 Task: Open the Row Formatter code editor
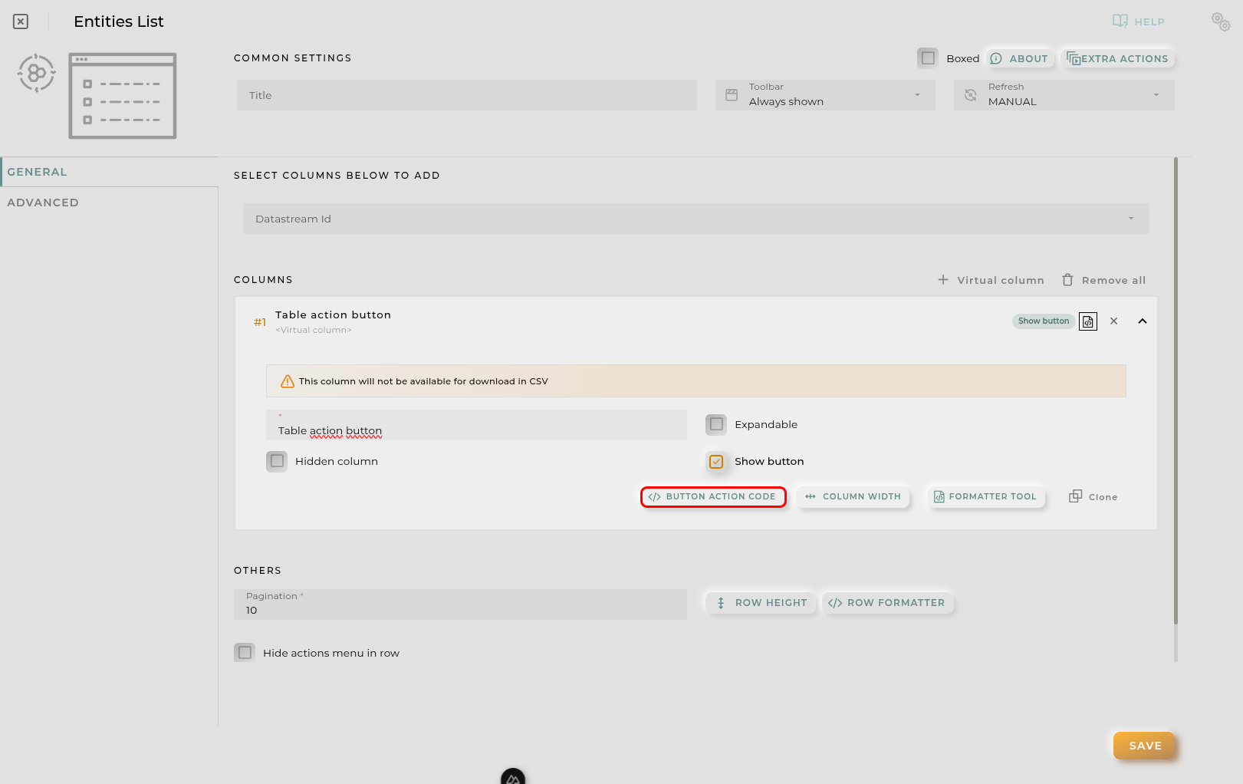(x=887, y=603)
